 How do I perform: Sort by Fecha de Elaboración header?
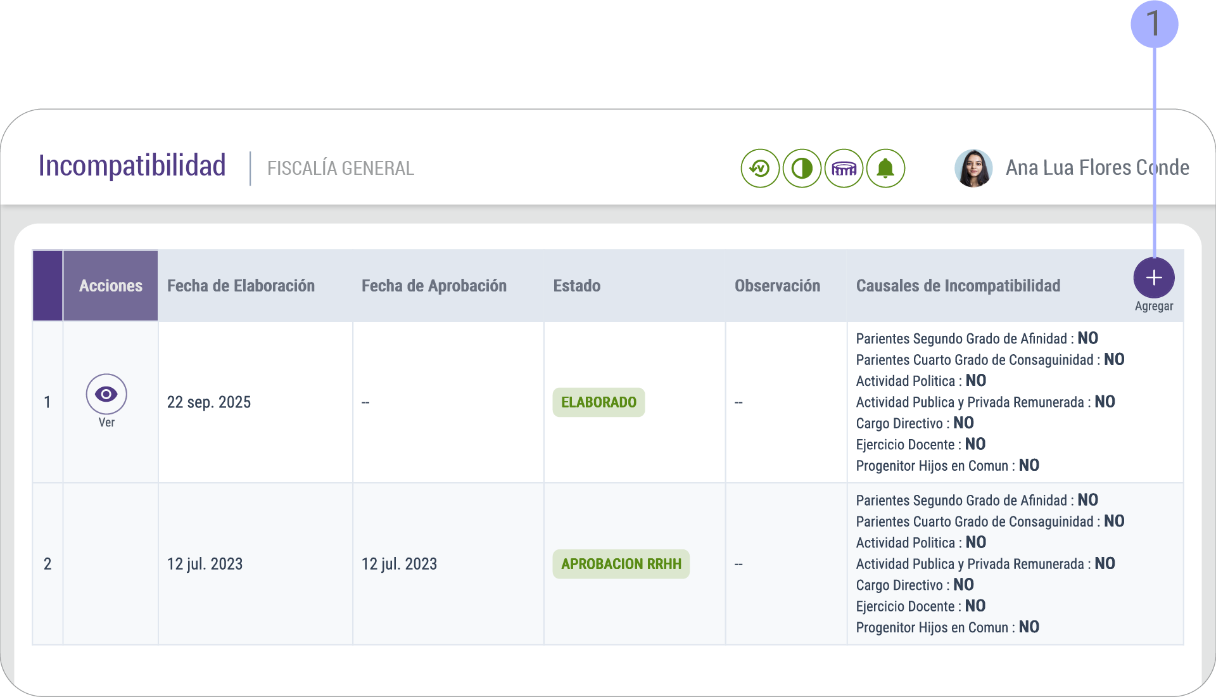tap(241, 286)
